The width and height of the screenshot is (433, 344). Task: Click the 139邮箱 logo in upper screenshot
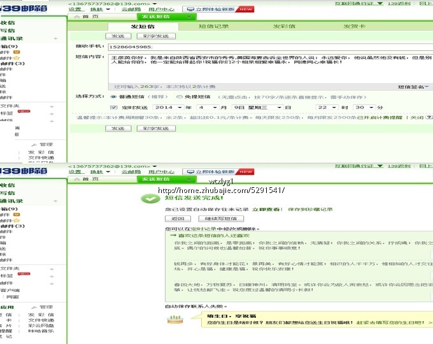(24, 8)
